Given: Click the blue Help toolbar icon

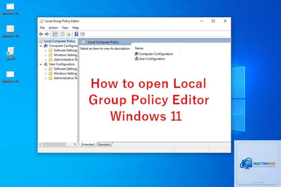Looking at the screenshot, I should click(x=76, y=34).
